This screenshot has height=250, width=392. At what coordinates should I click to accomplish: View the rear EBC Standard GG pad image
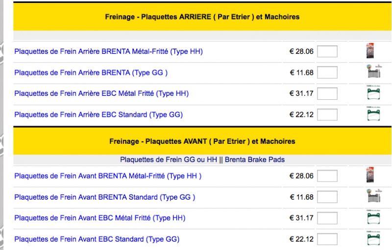point(373,114)
